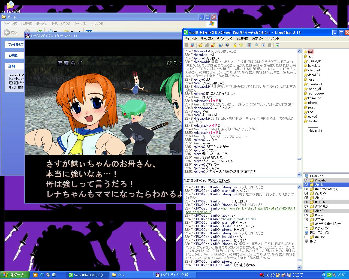This screenshot has width=349, height=279.
Task: Click the yellow join-channel folder icon
Action: tap(200, 45)
